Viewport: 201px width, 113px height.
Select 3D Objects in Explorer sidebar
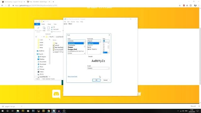pos(42,56)
